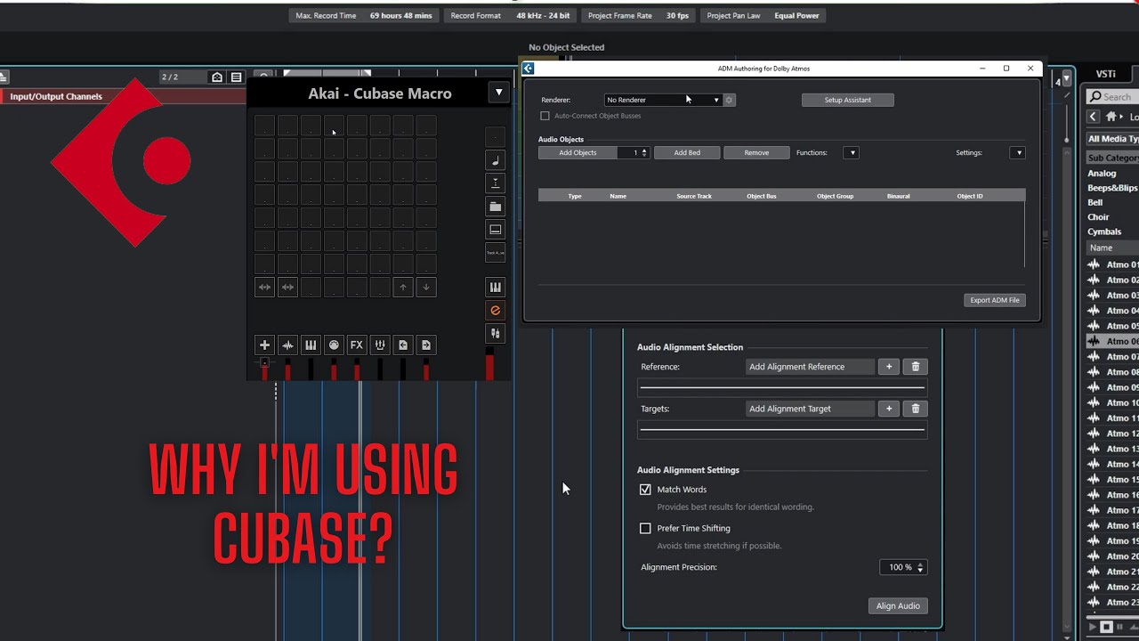Delete the alignment reference with trash icon
This screenshot has width=1139, height=641.
click(x=916, y=367)
